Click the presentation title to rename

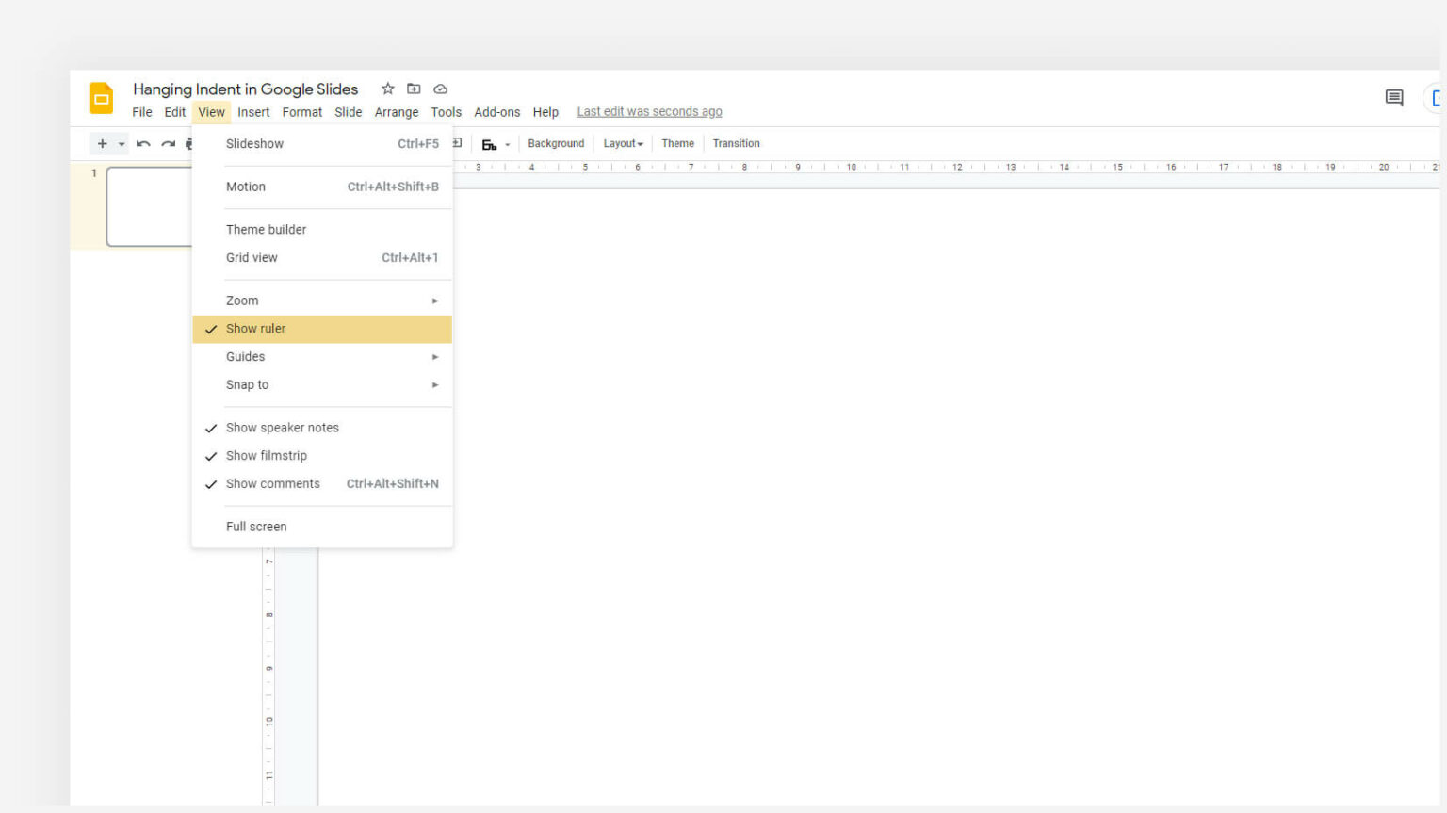click(x=245, y=89)
